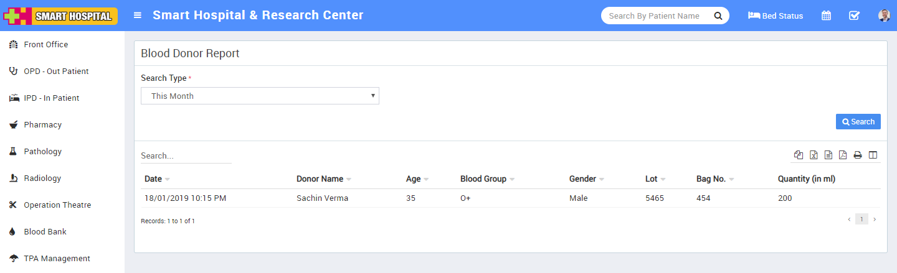Copy the table data using the copy icon
The width and height of the screenshot is (897, 273).
tap(799, 155)
